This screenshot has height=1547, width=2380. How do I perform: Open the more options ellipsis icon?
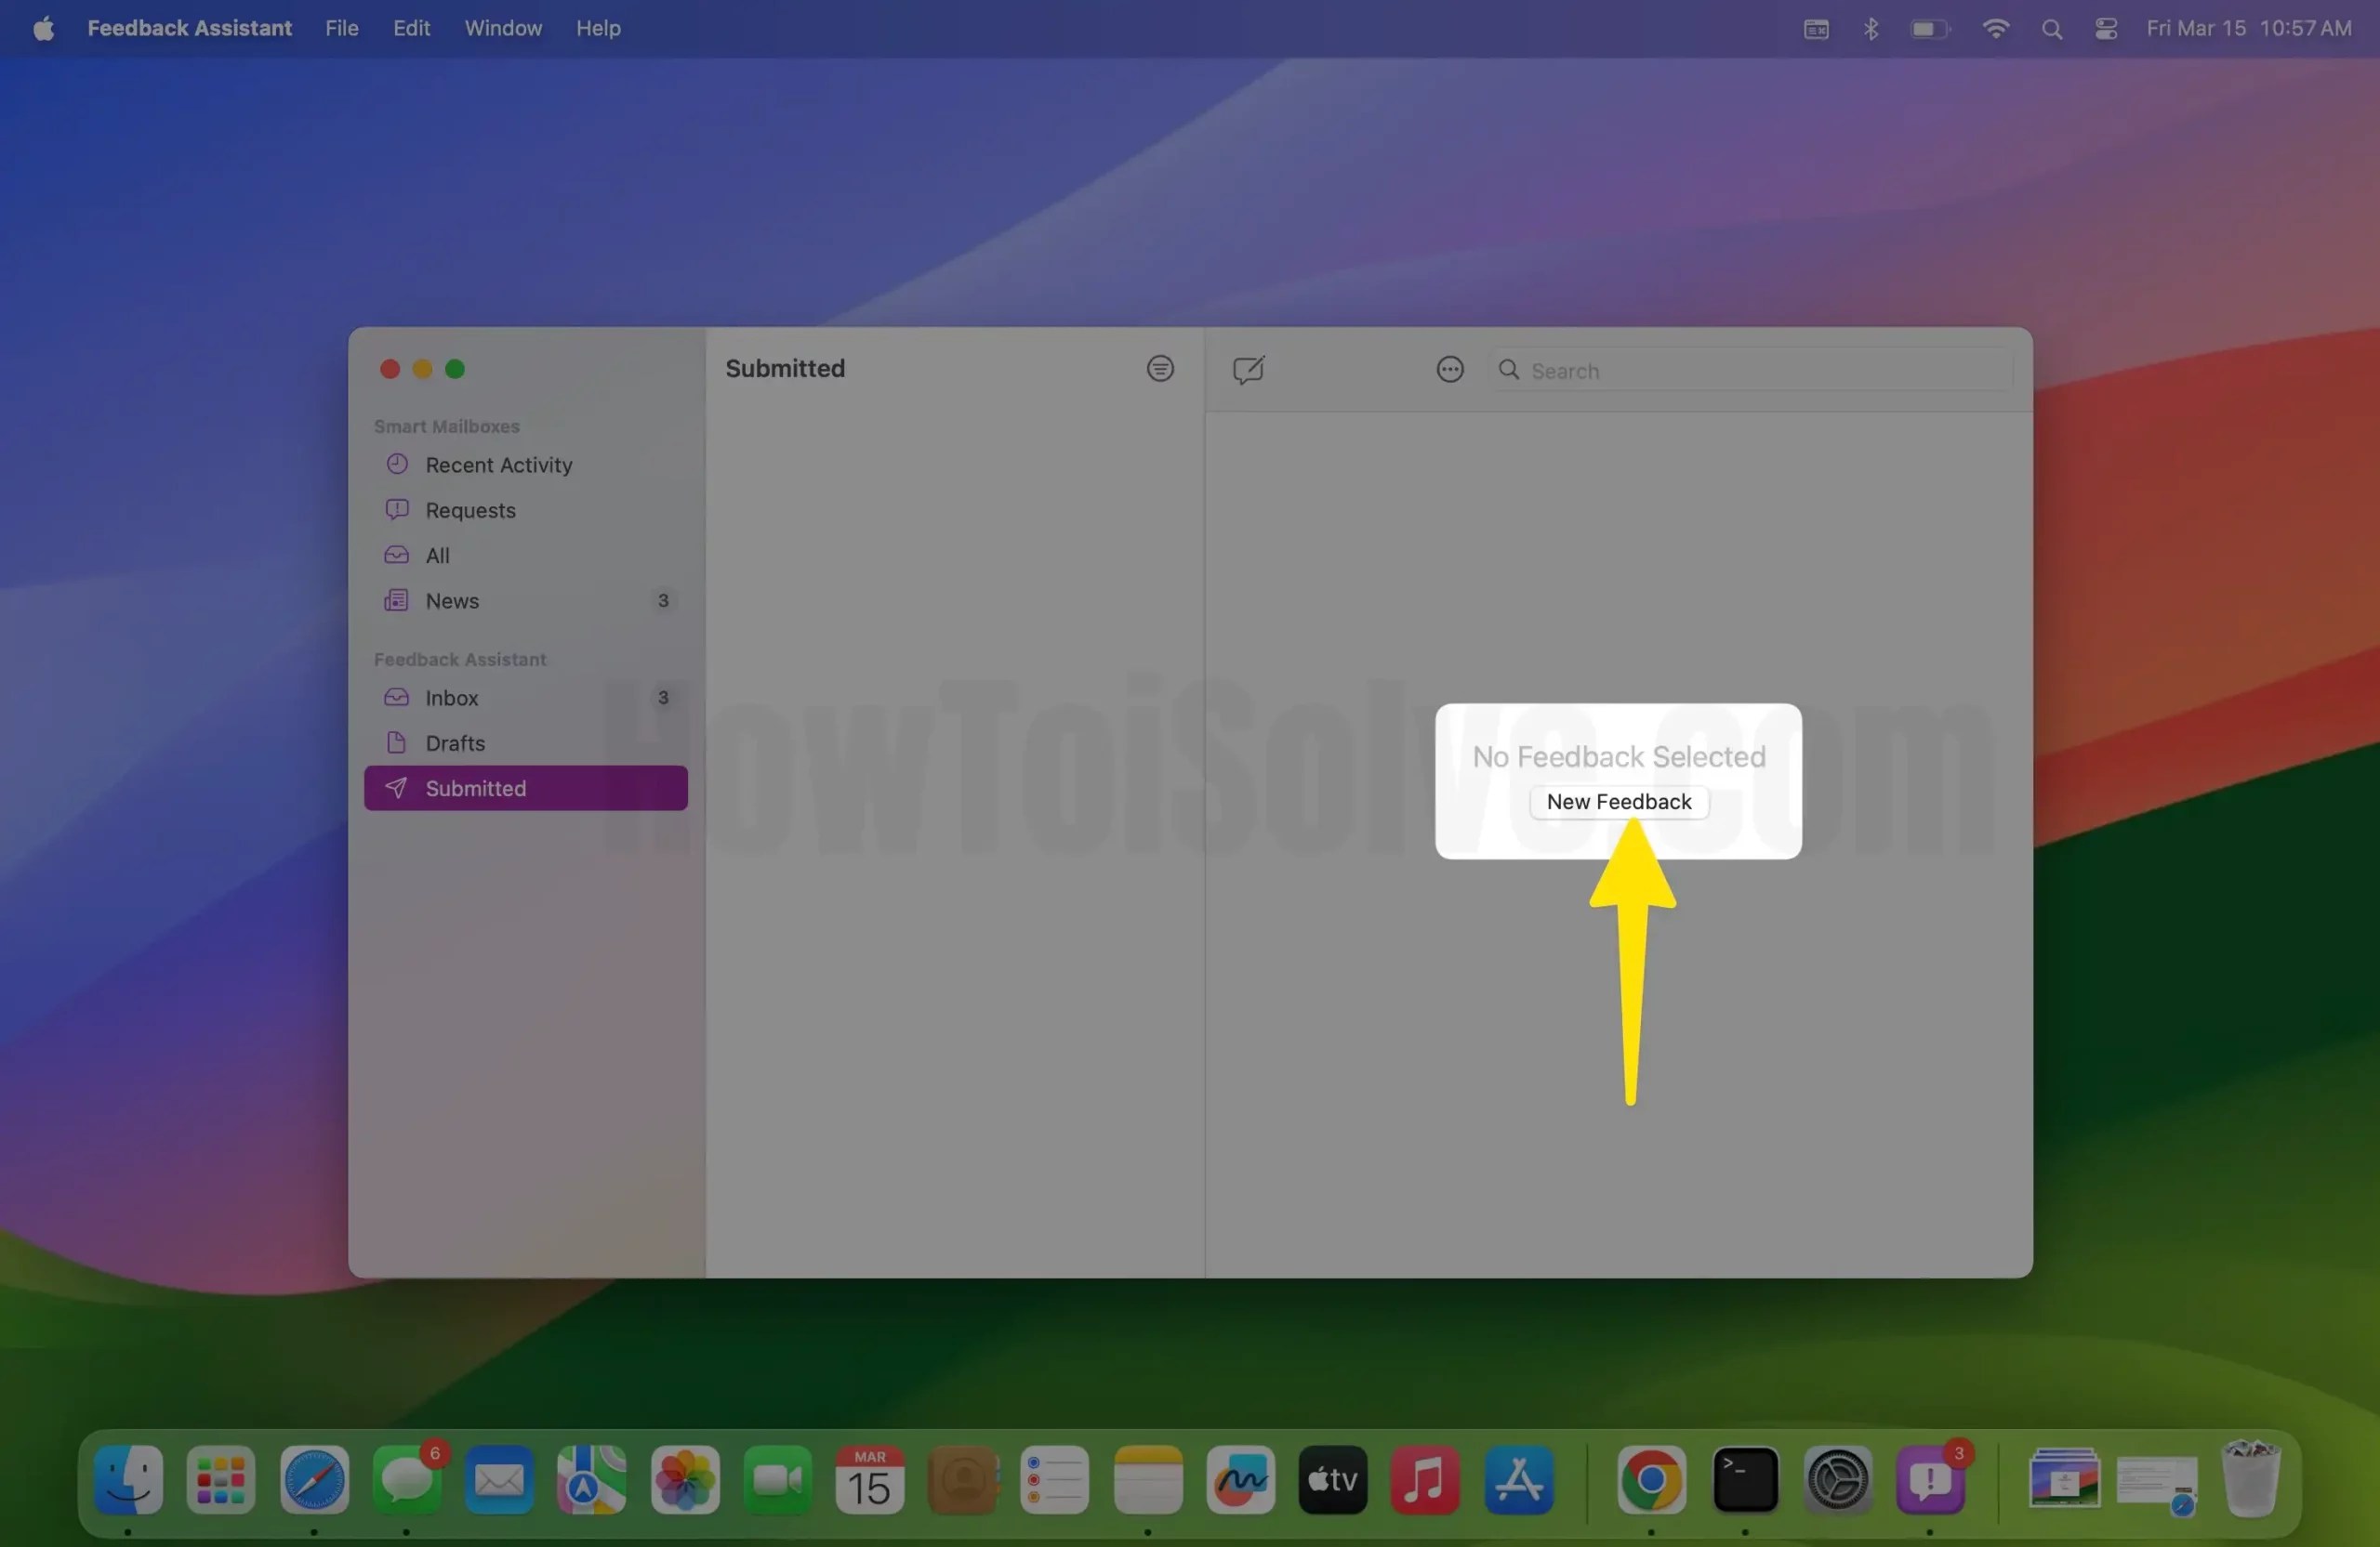1450,369
